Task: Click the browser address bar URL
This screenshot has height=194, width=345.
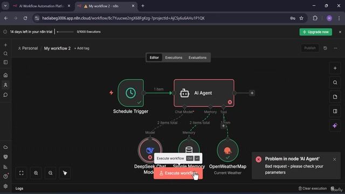Action: click(123, 18)
